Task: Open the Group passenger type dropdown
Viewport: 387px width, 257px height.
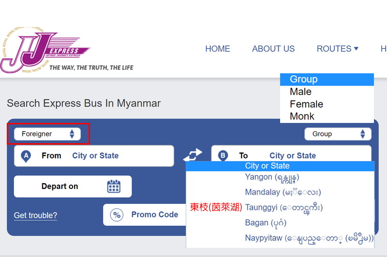Action: point(338,134)
